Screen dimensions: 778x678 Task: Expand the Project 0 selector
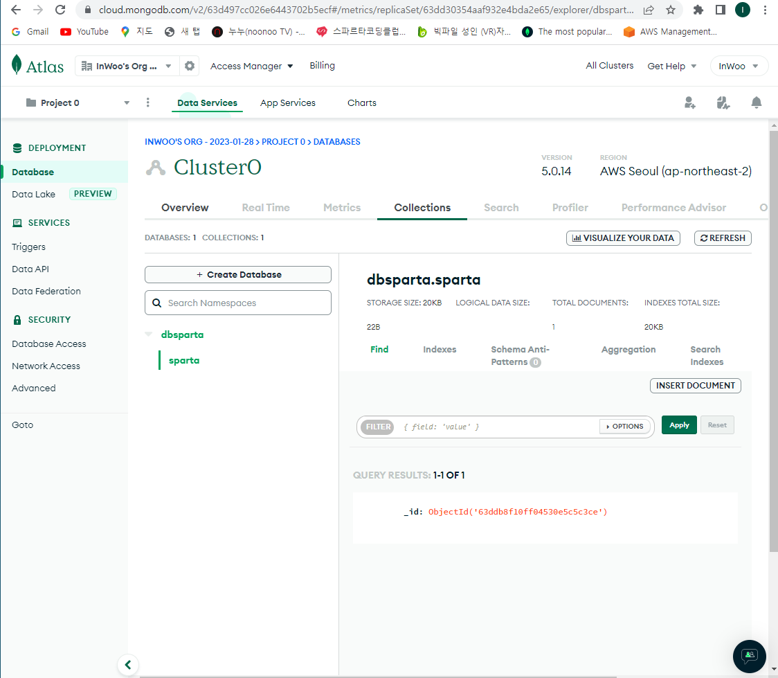(x=78, y=102)
